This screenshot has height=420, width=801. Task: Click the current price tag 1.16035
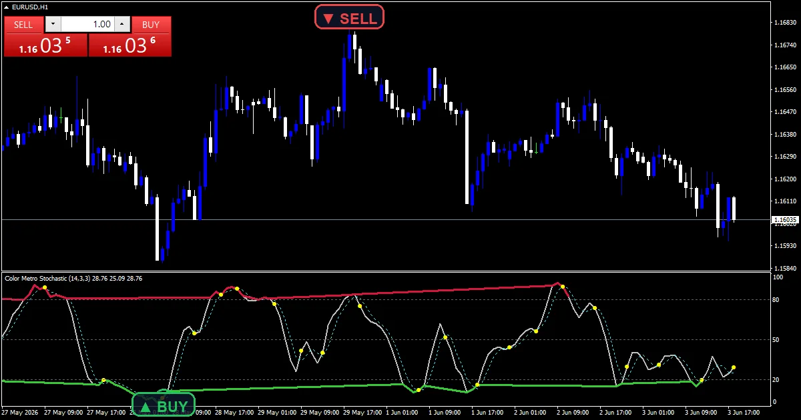point(785,219)
